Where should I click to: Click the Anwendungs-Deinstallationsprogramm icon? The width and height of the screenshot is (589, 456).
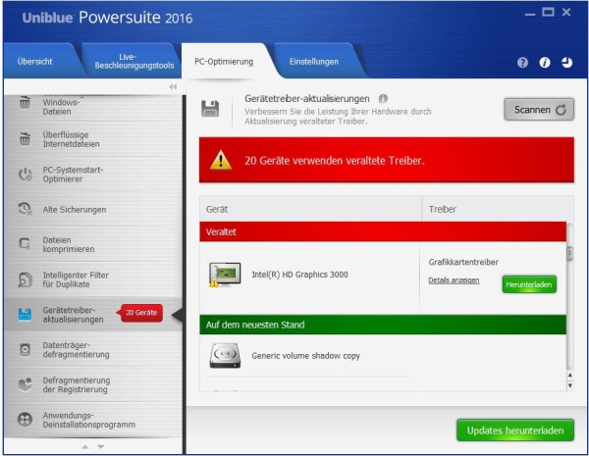coord(25,419)
